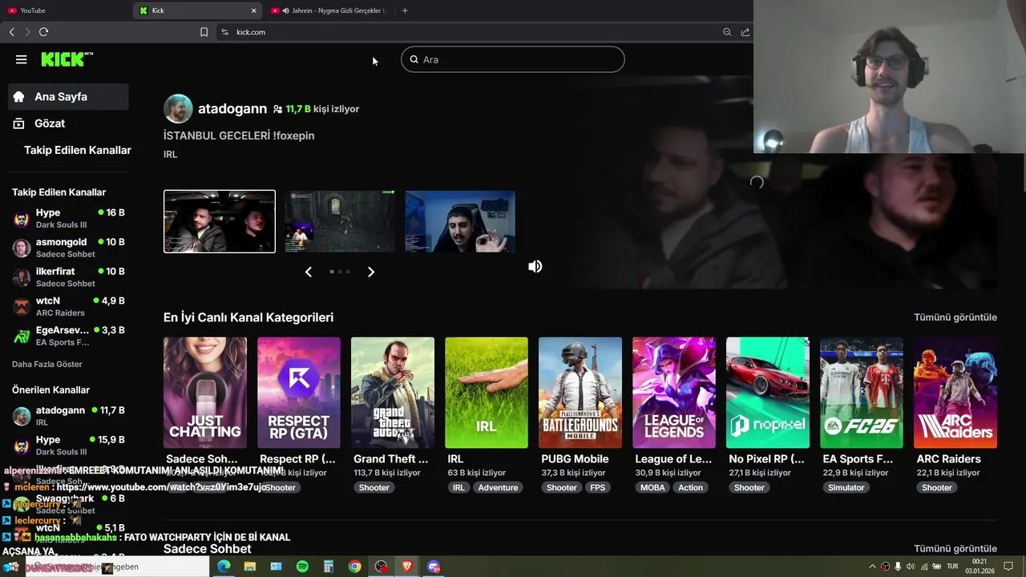Open the EgeArsev channel in the sidebar
Screen dimensions: 1026x577
(68, 336)
